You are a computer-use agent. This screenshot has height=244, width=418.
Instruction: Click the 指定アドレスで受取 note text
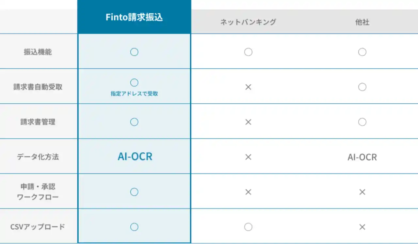[x=134, y=94]
